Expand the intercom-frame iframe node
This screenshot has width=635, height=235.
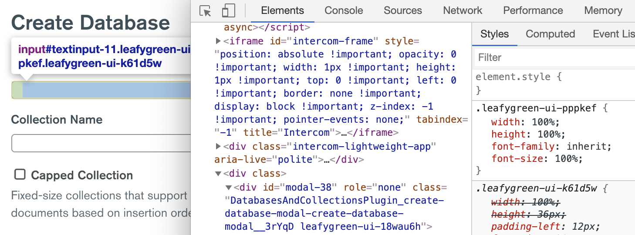(x=219, y=41)
